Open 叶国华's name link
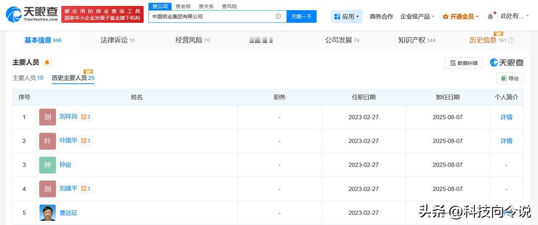538x225 pixels. pos(68,140)
